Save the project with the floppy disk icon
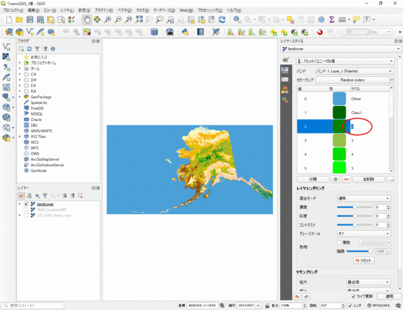403x310 pixels. click(x=30, y=20)
